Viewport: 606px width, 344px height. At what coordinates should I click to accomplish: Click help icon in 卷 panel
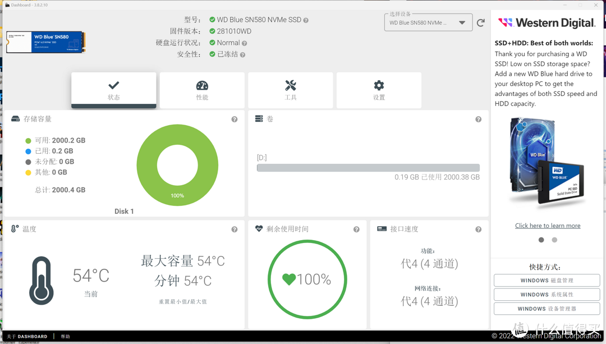click(x=479, y=120)
